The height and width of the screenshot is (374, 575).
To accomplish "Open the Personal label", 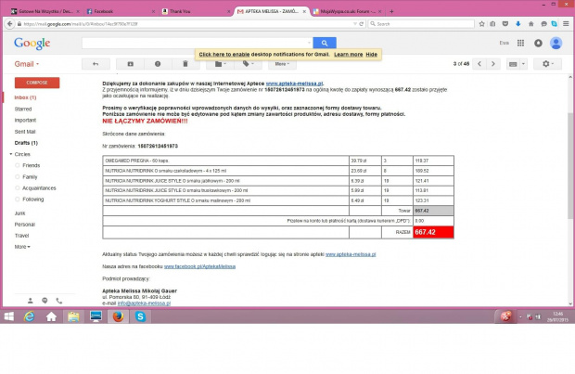I will [x=24, y=225].
